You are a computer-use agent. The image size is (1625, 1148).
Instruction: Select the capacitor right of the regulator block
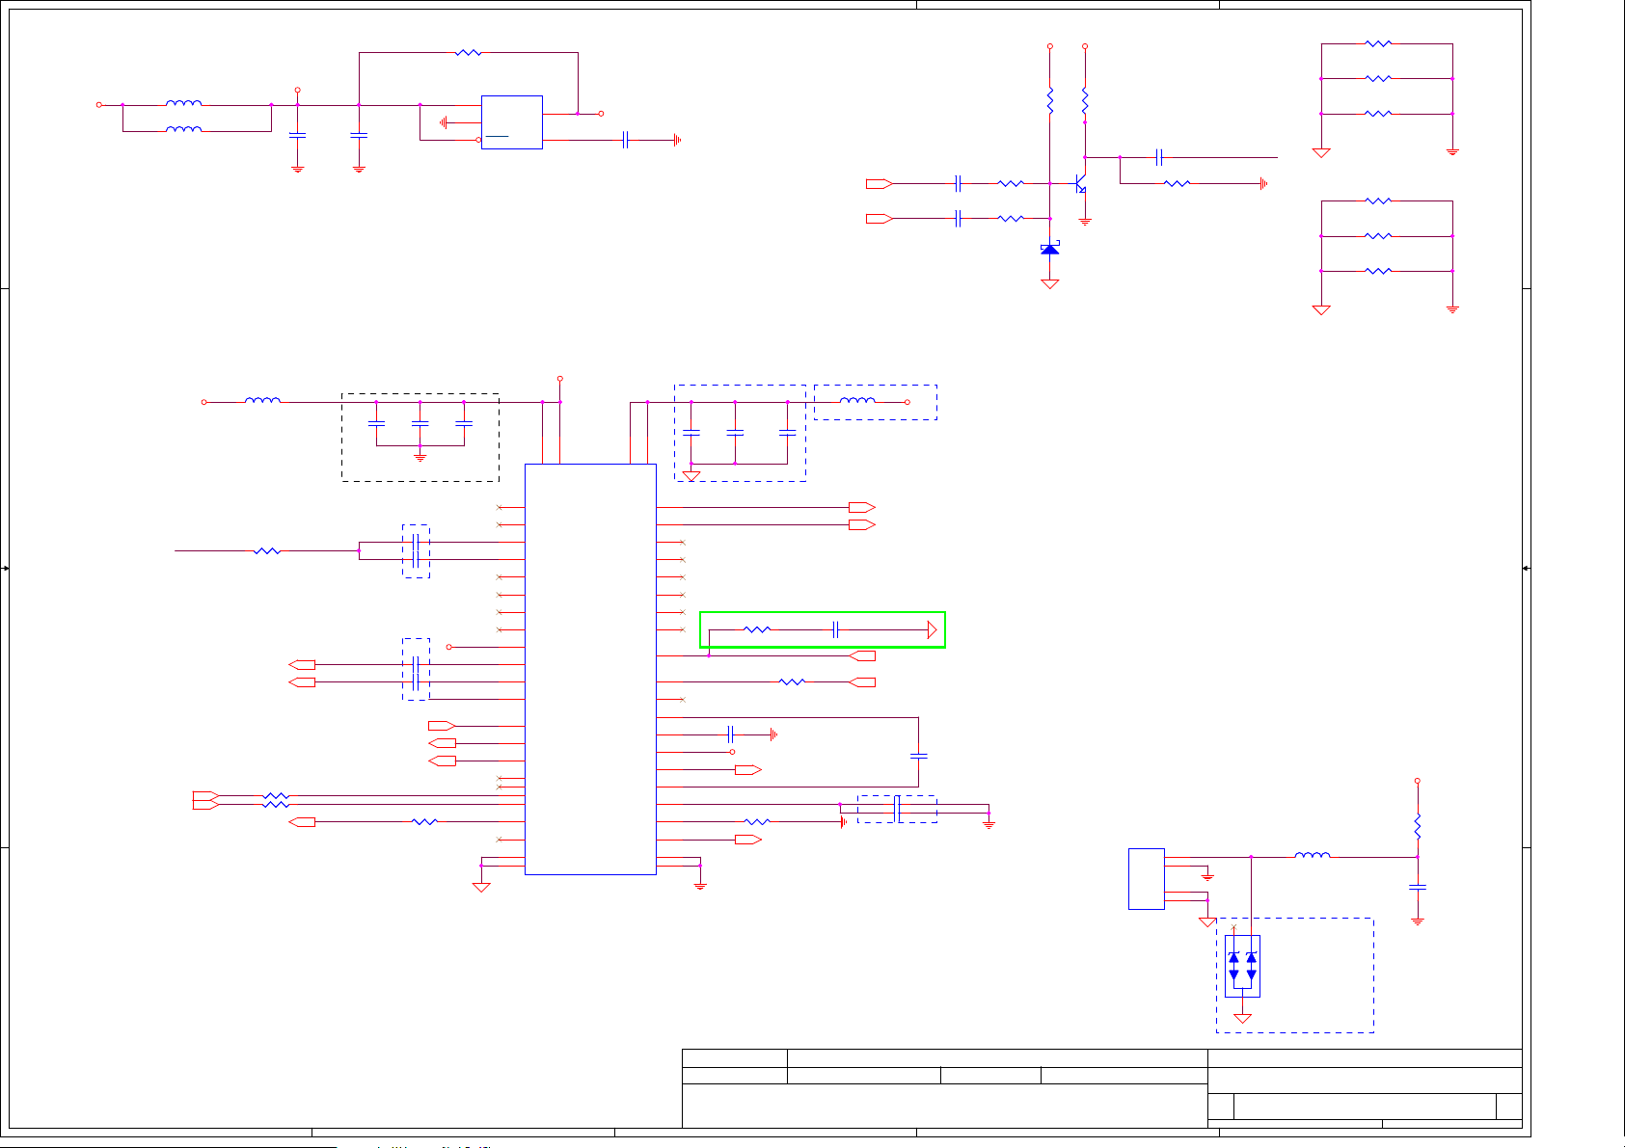(x=626, y=140)
